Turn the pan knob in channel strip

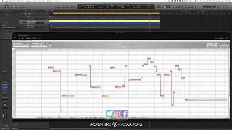click(x=5, y=105)
